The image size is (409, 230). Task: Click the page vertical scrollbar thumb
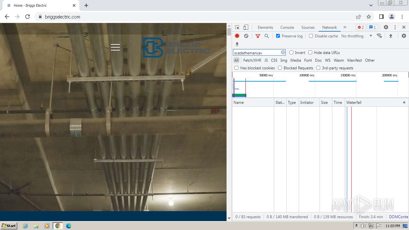[229, 32]
